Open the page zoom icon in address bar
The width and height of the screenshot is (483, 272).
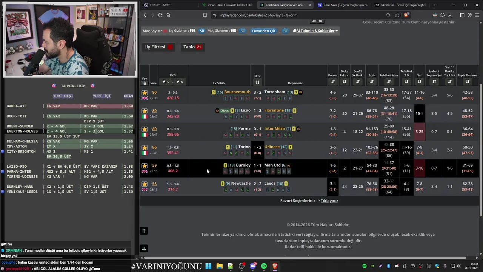[x=388, y=15]
